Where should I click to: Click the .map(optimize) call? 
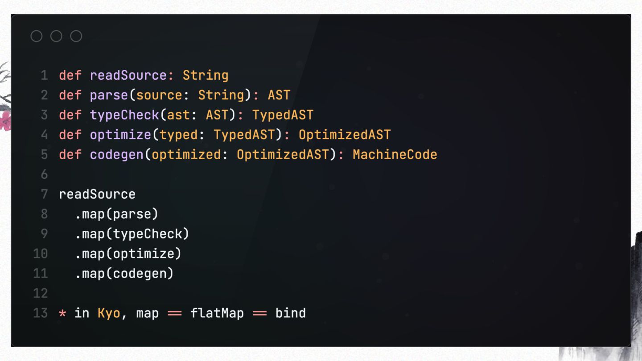[x=128, y=254]
